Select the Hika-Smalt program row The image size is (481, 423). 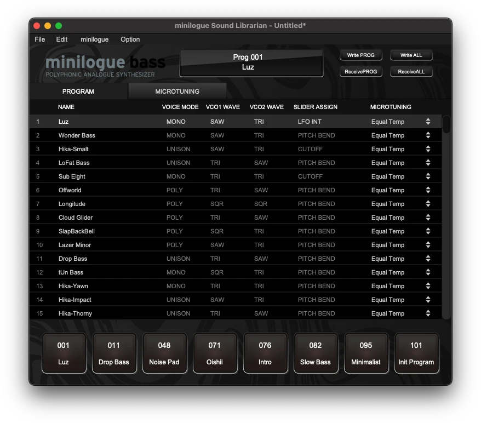point(236,149)
